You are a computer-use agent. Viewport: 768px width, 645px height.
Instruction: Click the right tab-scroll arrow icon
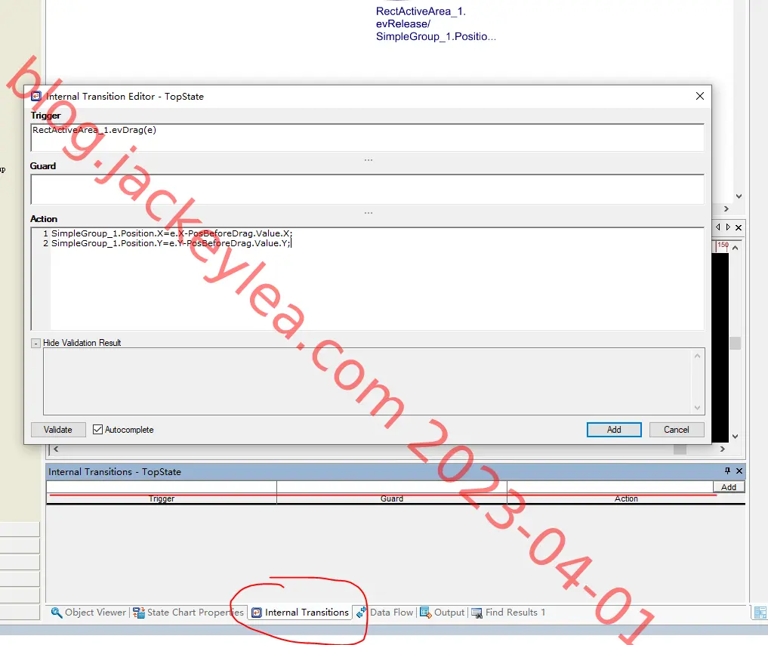[x=728, y=227]
